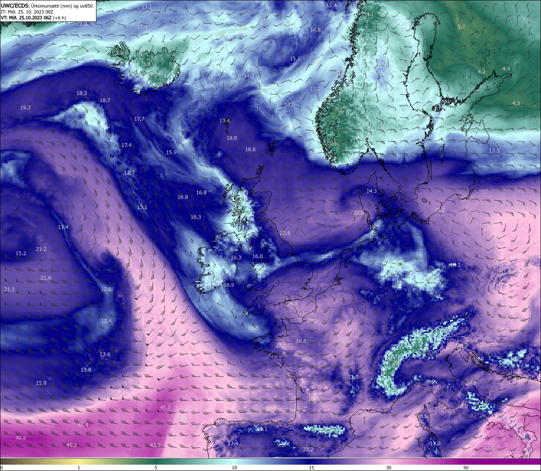Click the map value 4.4
541x471 pixels.
(506, 69)
